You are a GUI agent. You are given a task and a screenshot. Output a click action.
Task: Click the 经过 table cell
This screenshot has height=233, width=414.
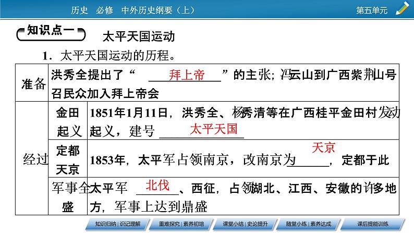[32, 158]
